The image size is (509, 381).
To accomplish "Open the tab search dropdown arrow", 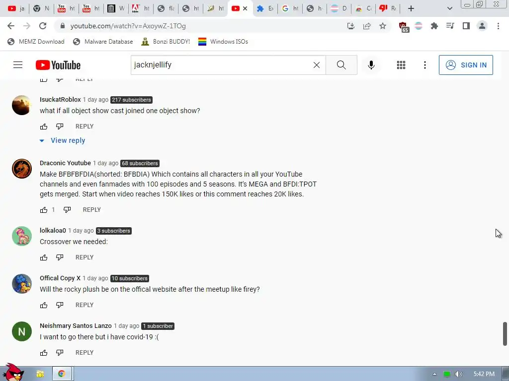I will [x=449, y=8].
